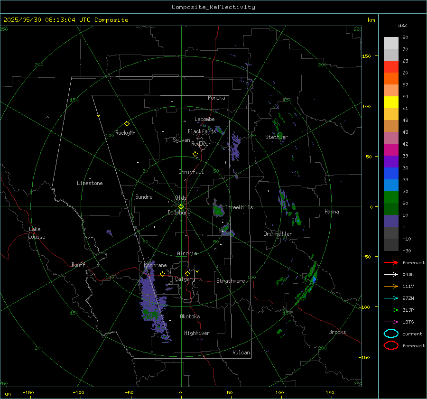
Task: Click the Okotoks label
Action: pyautogui.click(x=190, y=316)
